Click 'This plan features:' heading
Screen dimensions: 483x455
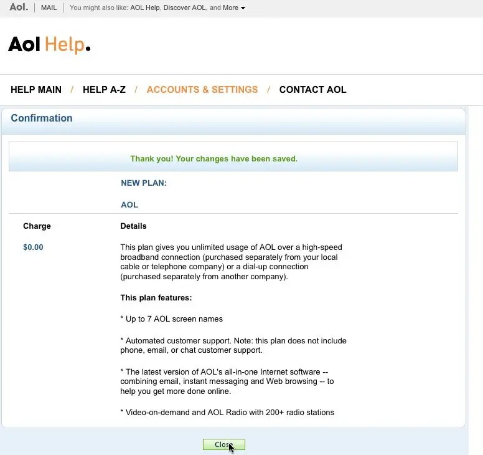click(x=156, y=298)
